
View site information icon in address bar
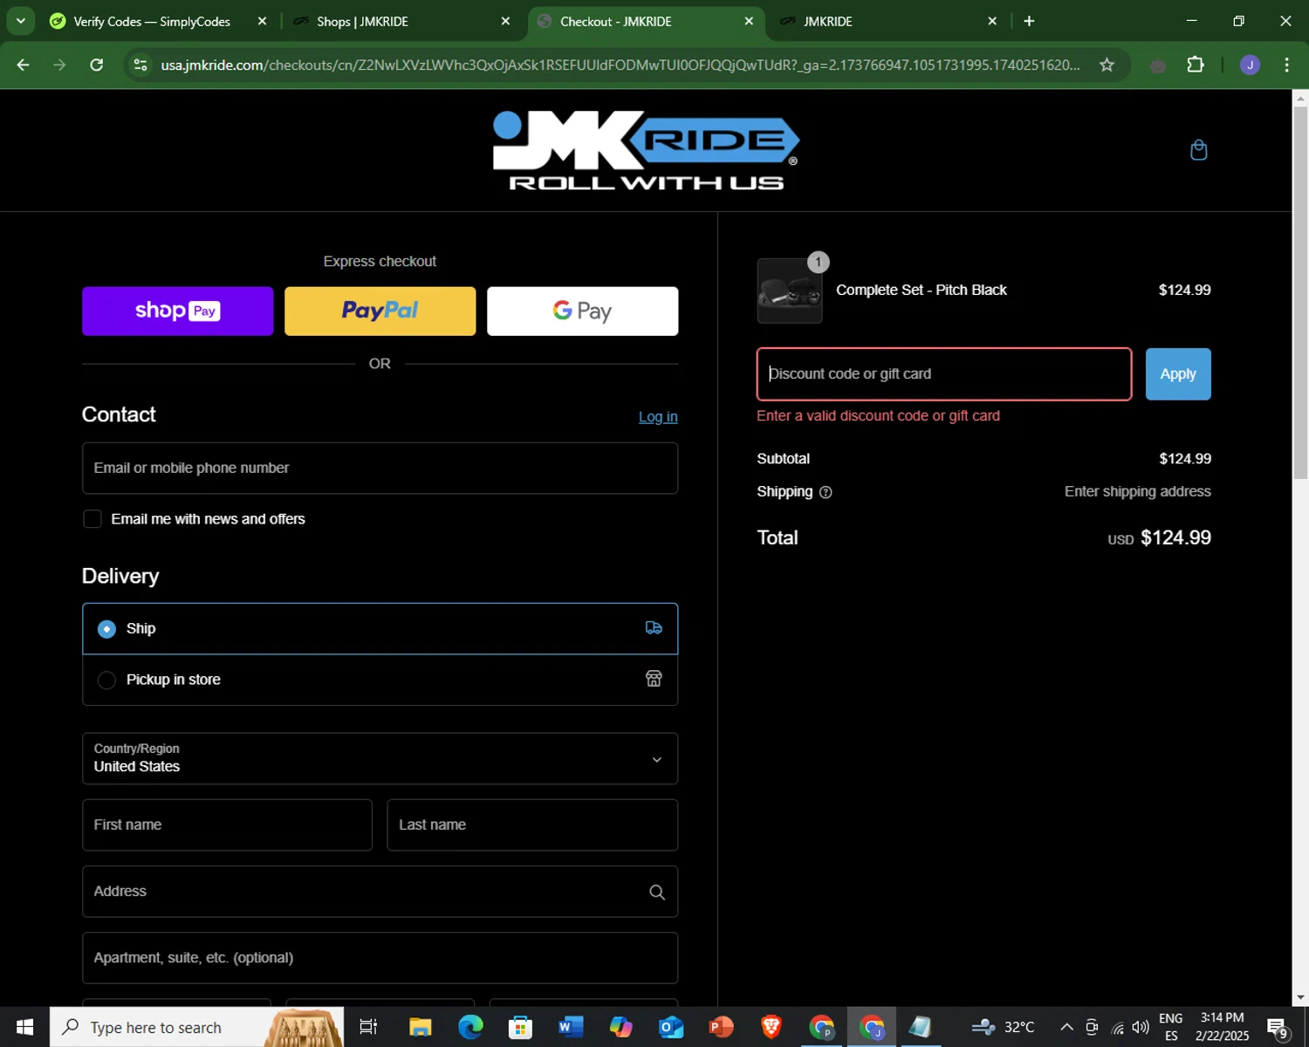(140, 65)
